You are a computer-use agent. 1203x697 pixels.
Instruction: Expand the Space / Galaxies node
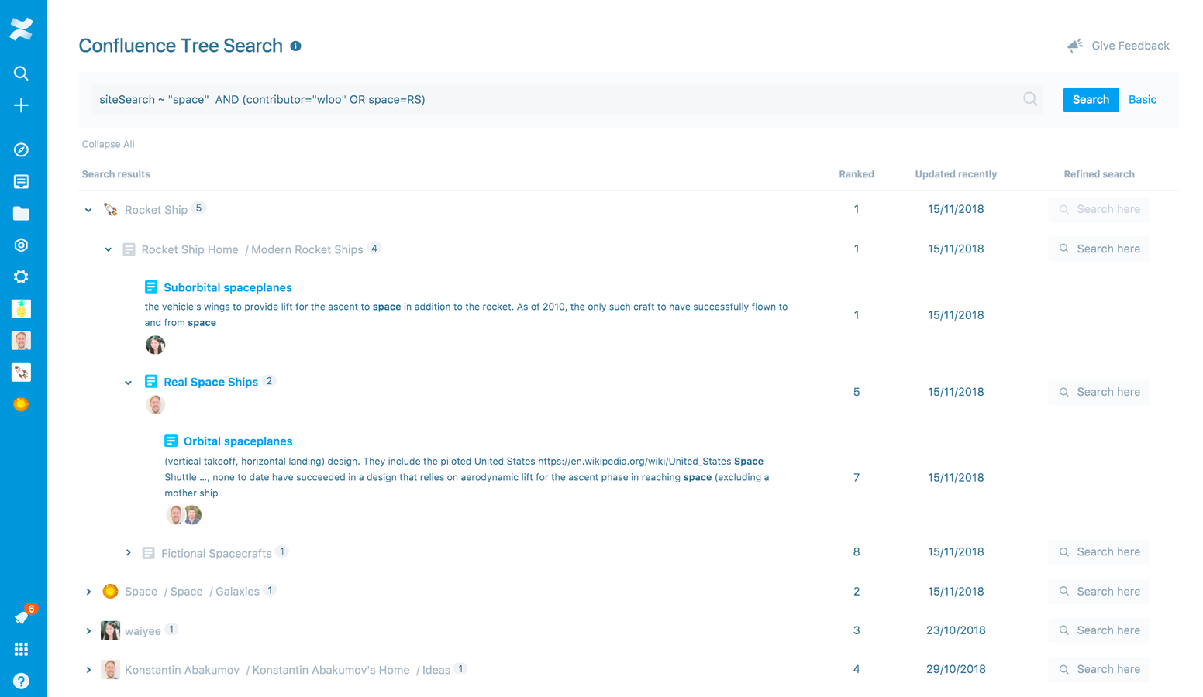88,592
